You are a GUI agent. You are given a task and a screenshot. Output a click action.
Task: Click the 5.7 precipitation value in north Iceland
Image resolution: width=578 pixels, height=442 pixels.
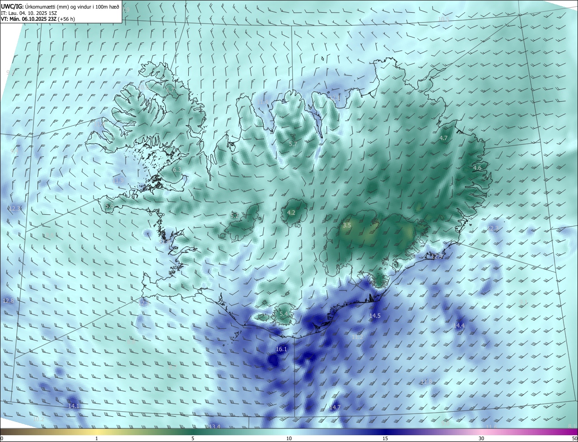pyautogui.click(x=293, y=144)
